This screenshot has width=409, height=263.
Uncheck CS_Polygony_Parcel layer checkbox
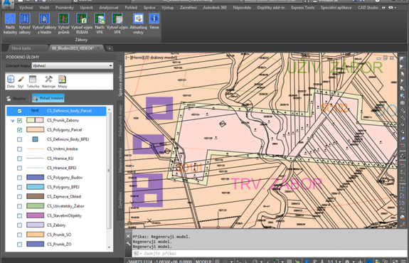point(20,130)
